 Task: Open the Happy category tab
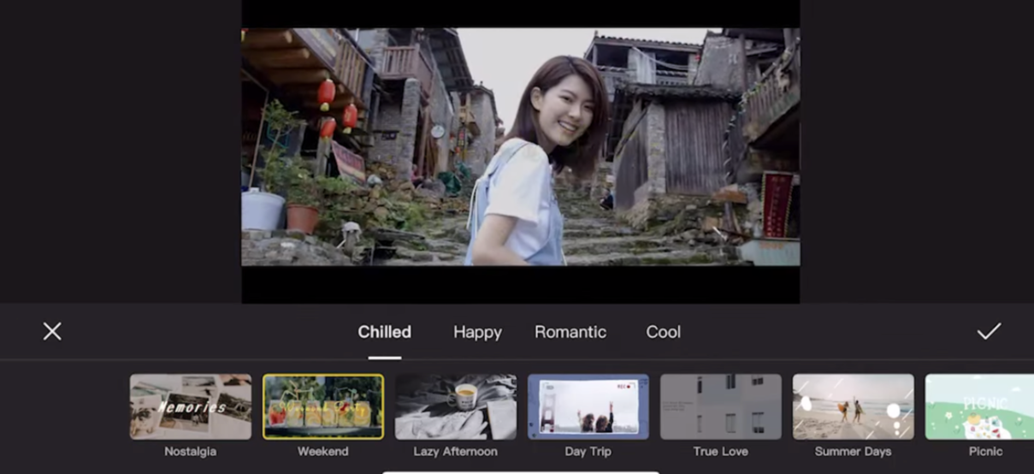point(477,332)
